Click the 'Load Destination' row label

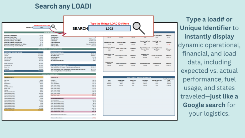pos(55,42)
